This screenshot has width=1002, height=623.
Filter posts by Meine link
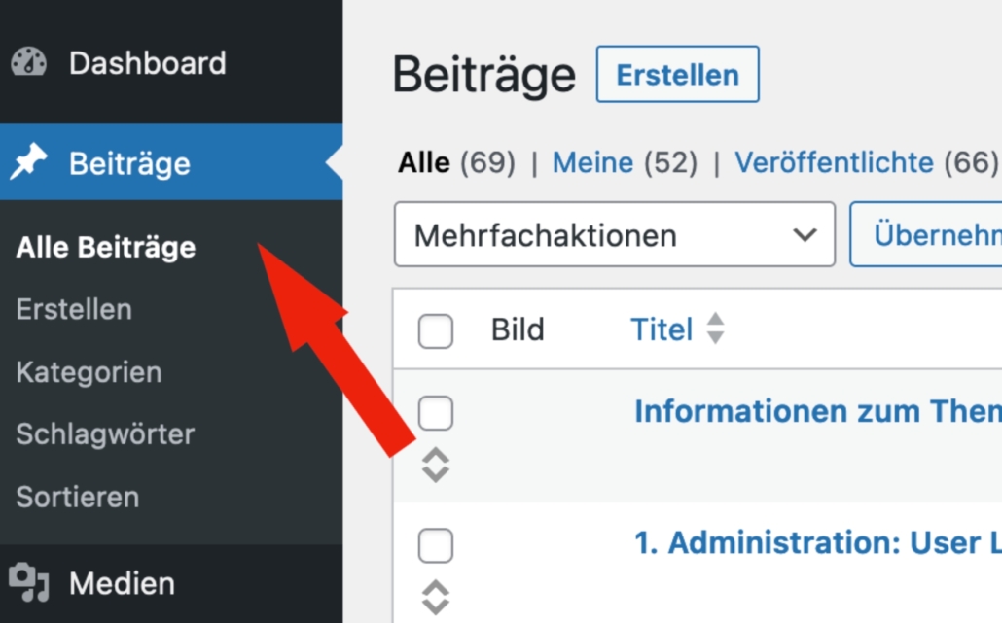[592, 163]
